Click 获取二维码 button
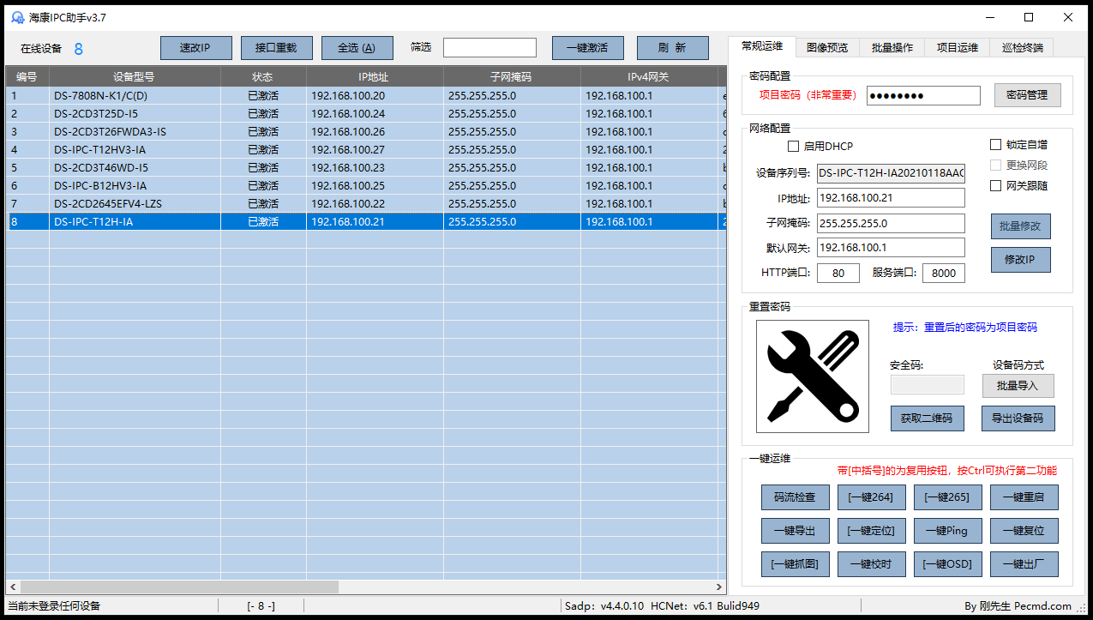1093x620 pixels. coord(927,418)
